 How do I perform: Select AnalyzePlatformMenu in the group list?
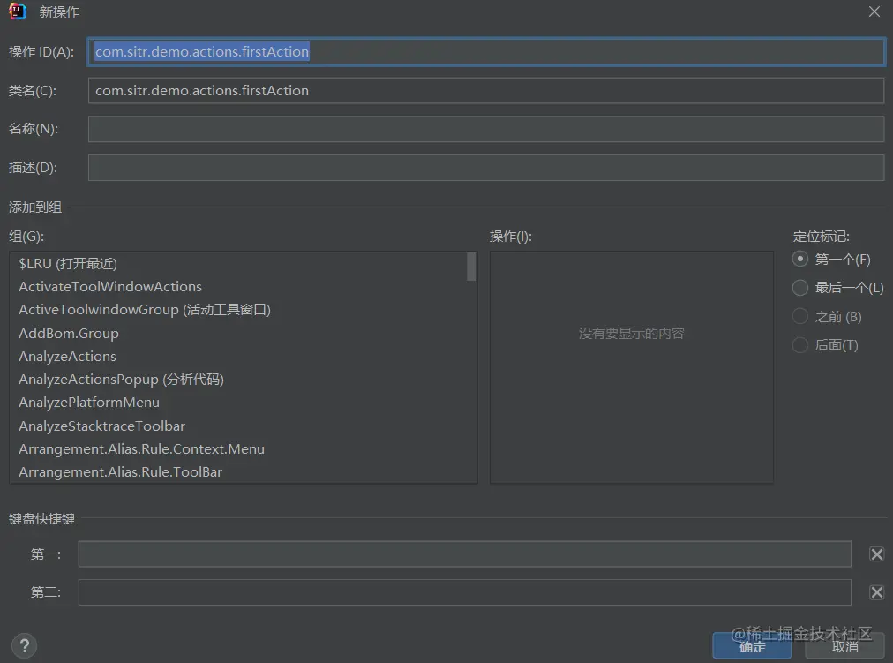coord(243,403)
